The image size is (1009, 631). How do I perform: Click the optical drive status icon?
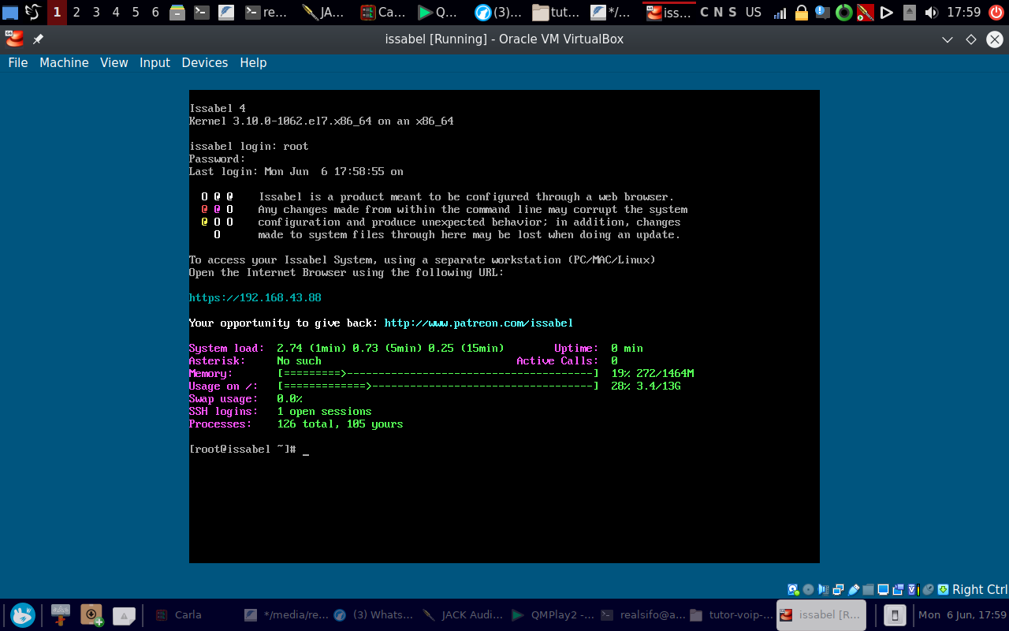pyautogui.click(x=808, y=589)
